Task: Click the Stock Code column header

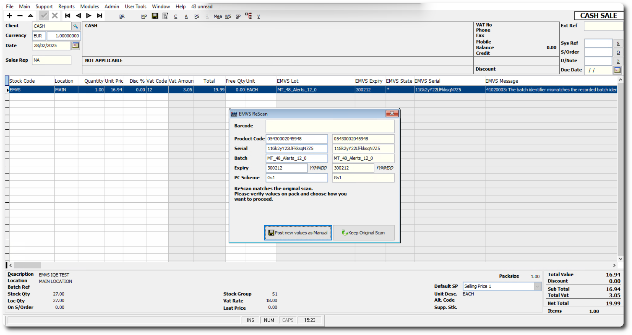Action: [x=31, y=81]
